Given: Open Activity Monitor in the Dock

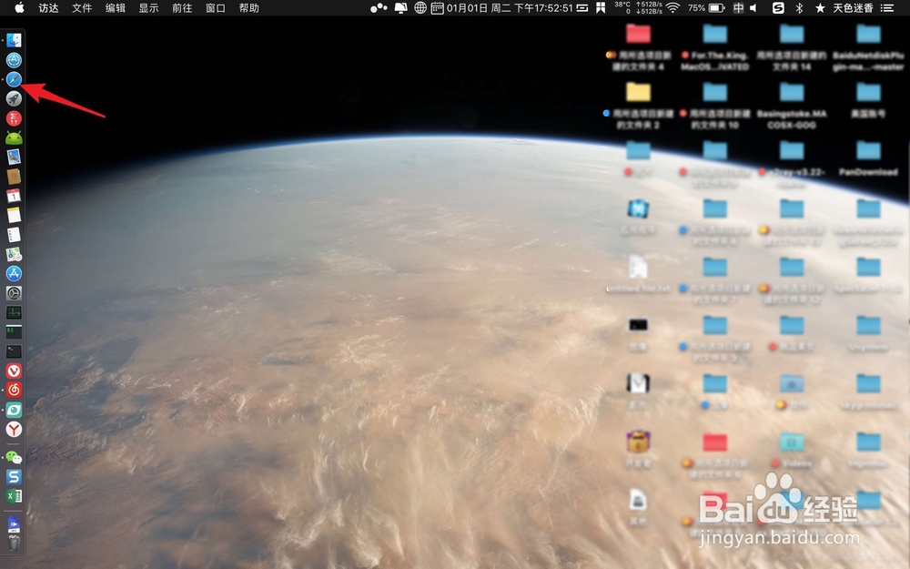Looking at the screenshot, I should (x=14, y=312).
